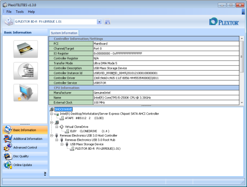The height and width of the screenshot is (187, 247).
Task: Click the Controller Instance Id value cell
Action: click(166, 73)
